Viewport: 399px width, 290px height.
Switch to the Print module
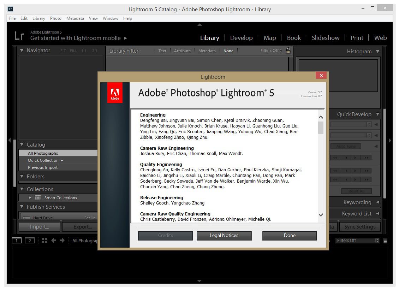pos(357,38)
